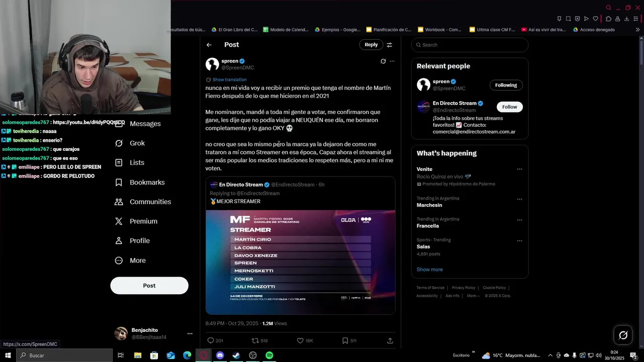The image size is (644, 362).
Task: Click the share icon under the post
Action: 390,341
